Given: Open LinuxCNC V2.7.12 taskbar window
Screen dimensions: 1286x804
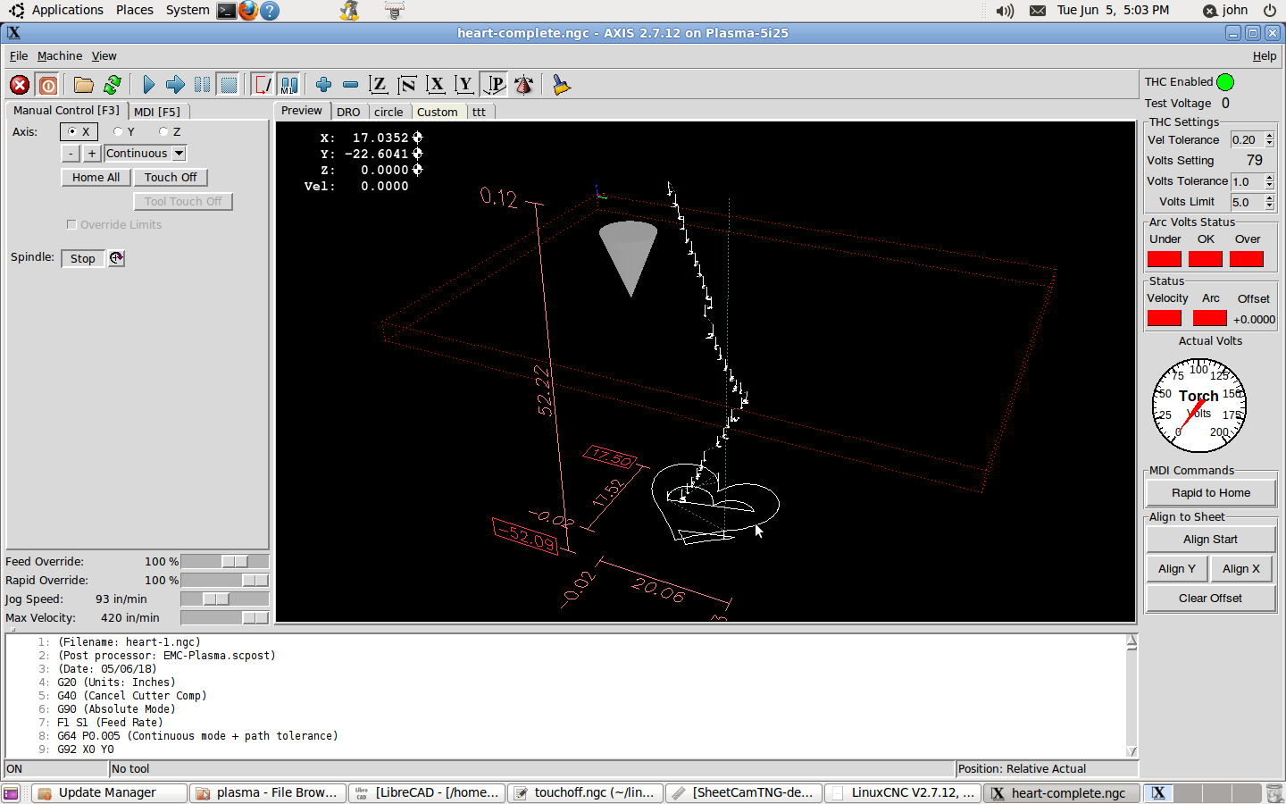Looking at the screenshot, I should coord(903,793).
